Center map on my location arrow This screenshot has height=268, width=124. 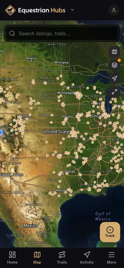tap(114, 78)
